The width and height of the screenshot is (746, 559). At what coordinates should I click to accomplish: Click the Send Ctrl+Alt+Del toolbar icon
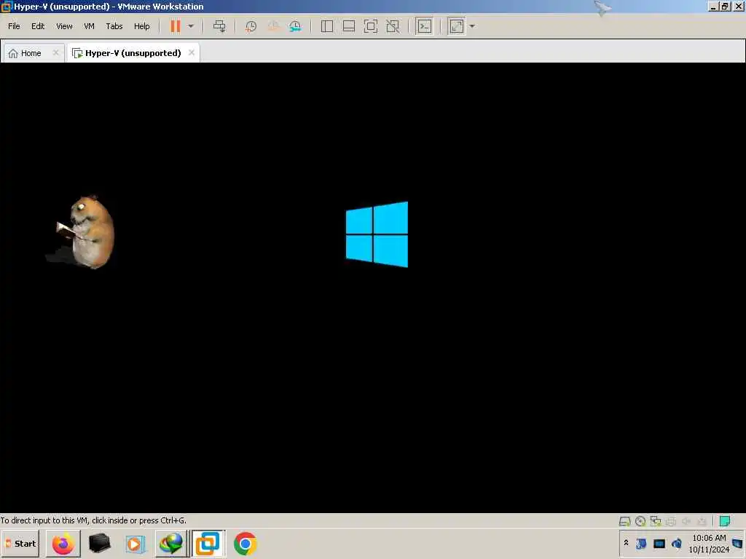(x=219, y=26)
